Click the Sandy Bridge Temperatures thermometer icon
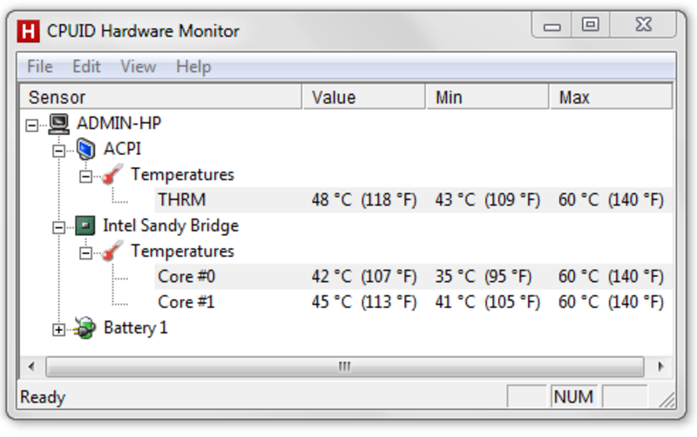 pos(112,252)
